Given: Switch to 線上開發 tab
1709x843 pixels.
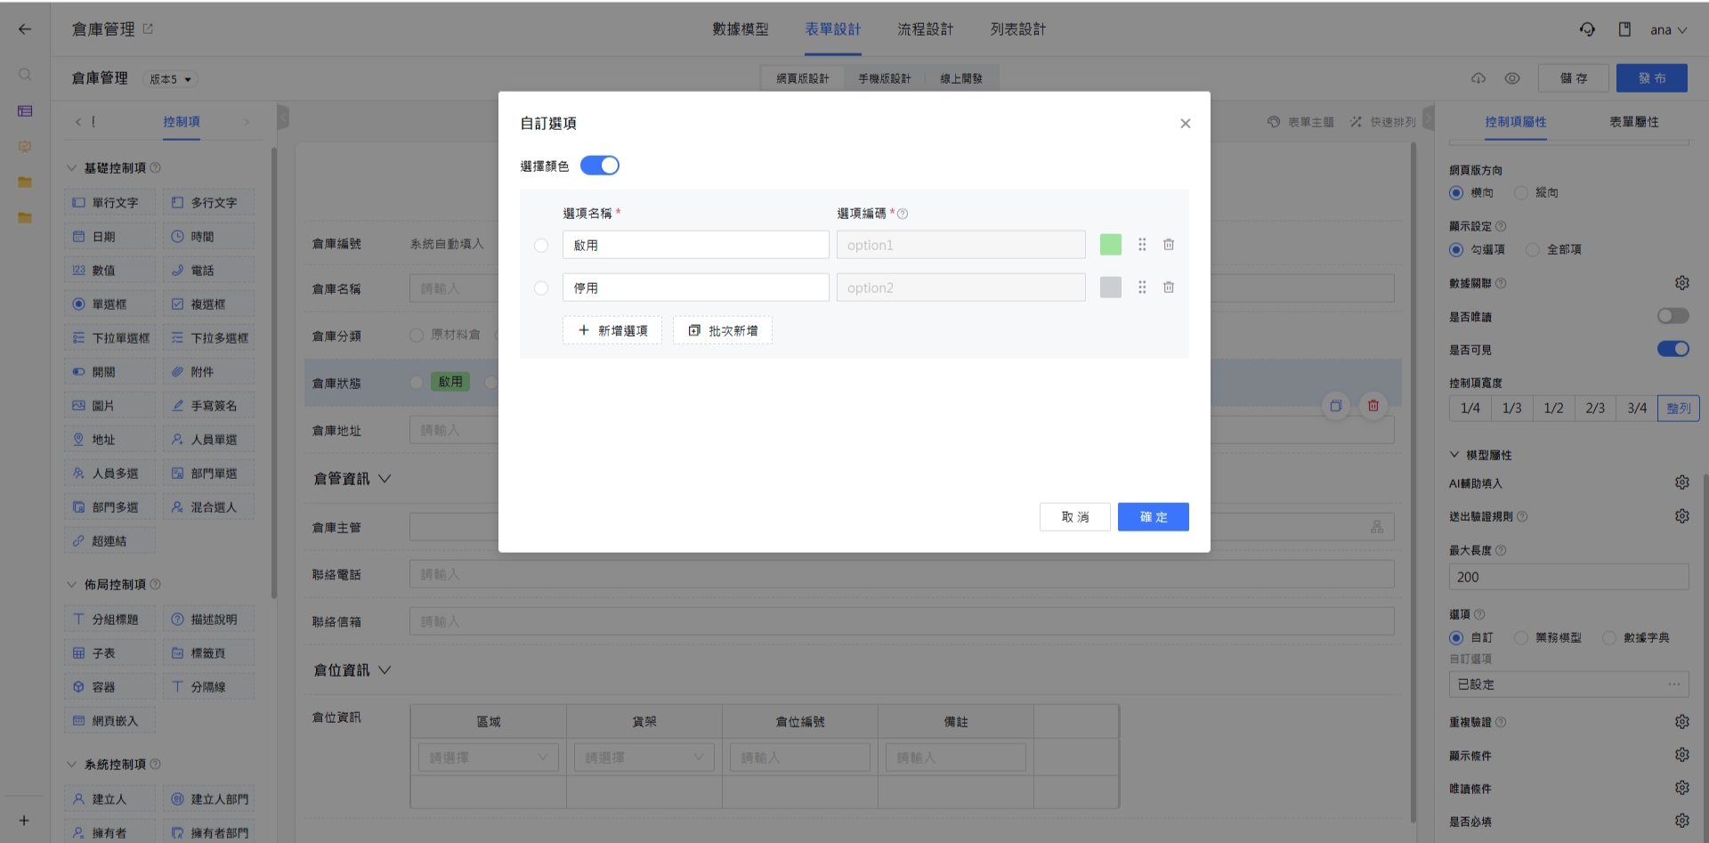Looking at the screenshot, I should click(x=961, y=78).
